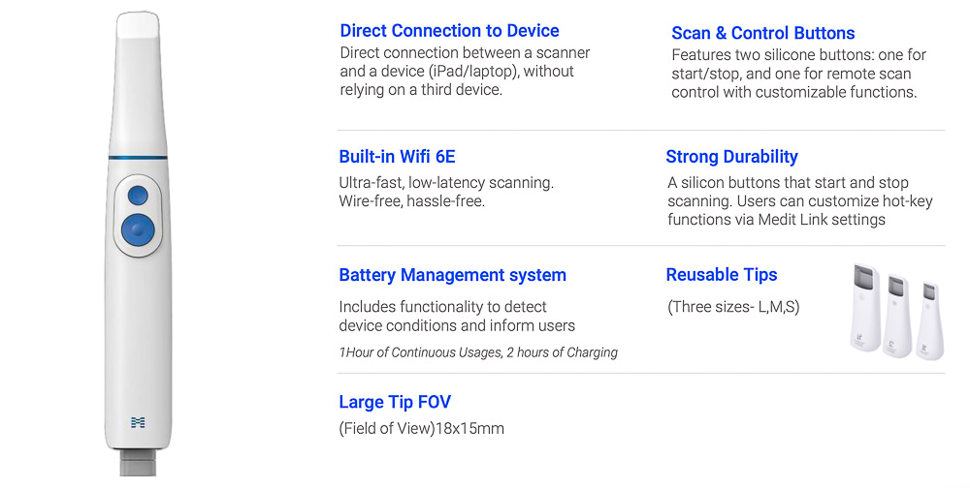This screenshot has width=970, height=488.
Task: Click the small blue button on the scanner
Action: pyautogui.click(x=137, y=194)
